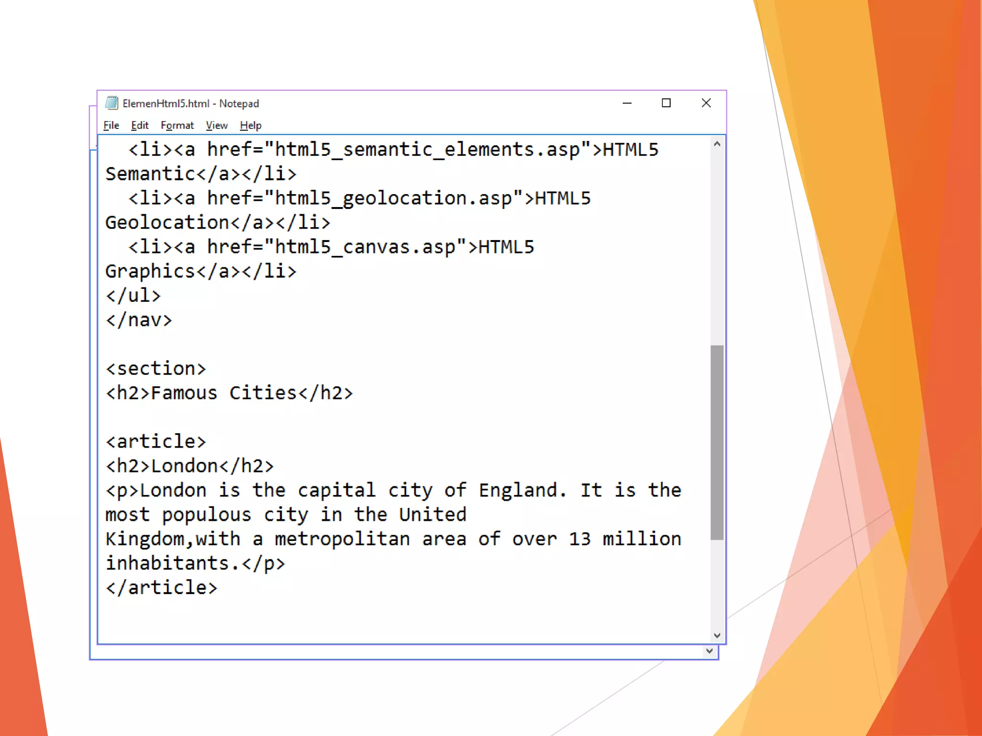This screenshot has height=736, width=982.
Task: Click the Famous Cities heading text
Action: point(224,393)
